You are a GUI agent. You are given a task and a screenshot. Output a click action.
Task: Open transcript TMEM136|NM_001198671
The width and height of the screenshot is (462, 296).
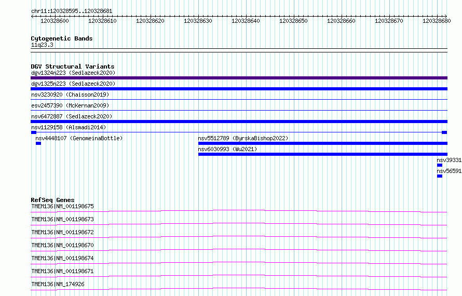pyautogui.click(x=62, y=271)
